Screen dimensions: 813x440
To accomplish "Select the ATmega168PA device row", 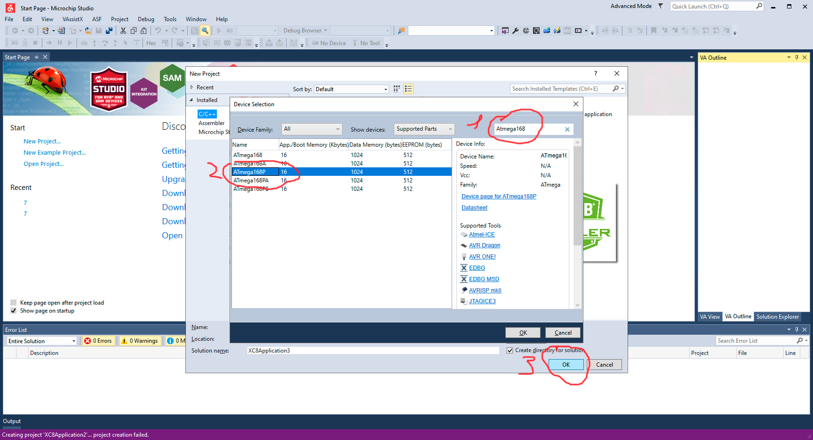I will point(342,181).
